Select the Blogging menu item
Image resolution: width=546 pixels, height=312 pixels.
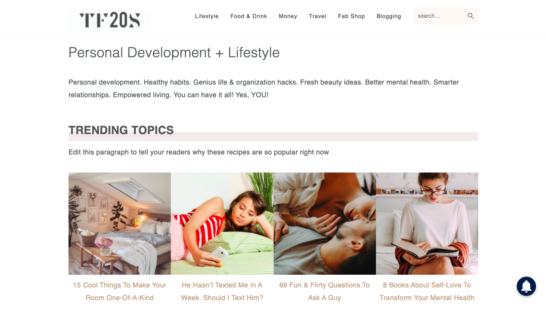click(x=389, y=16)
